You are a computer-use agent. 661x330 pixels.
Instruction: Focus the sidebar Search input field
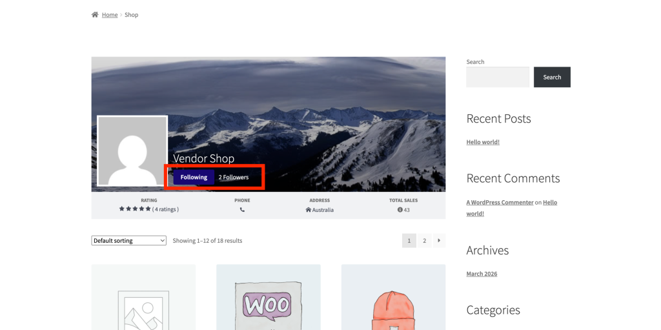point(498,77)
